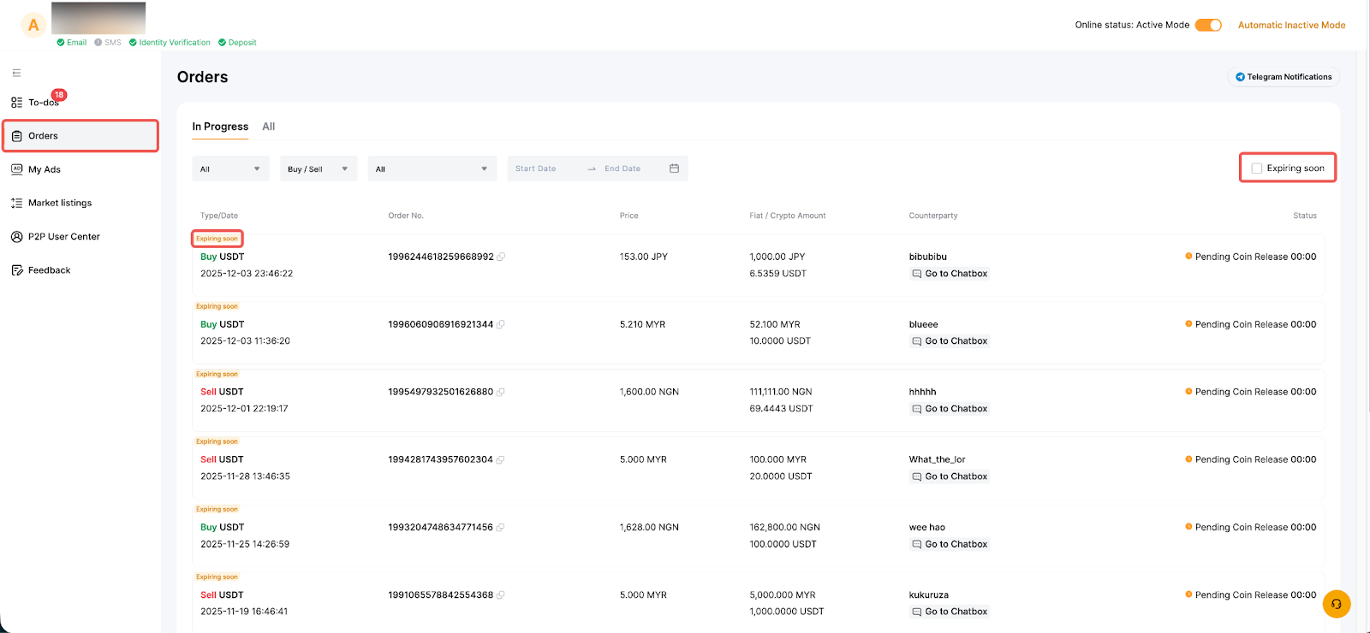1370x633 pixels.
Task: Click copy icon beside order 1994281743957602304
Action: [x=501, y=460]
